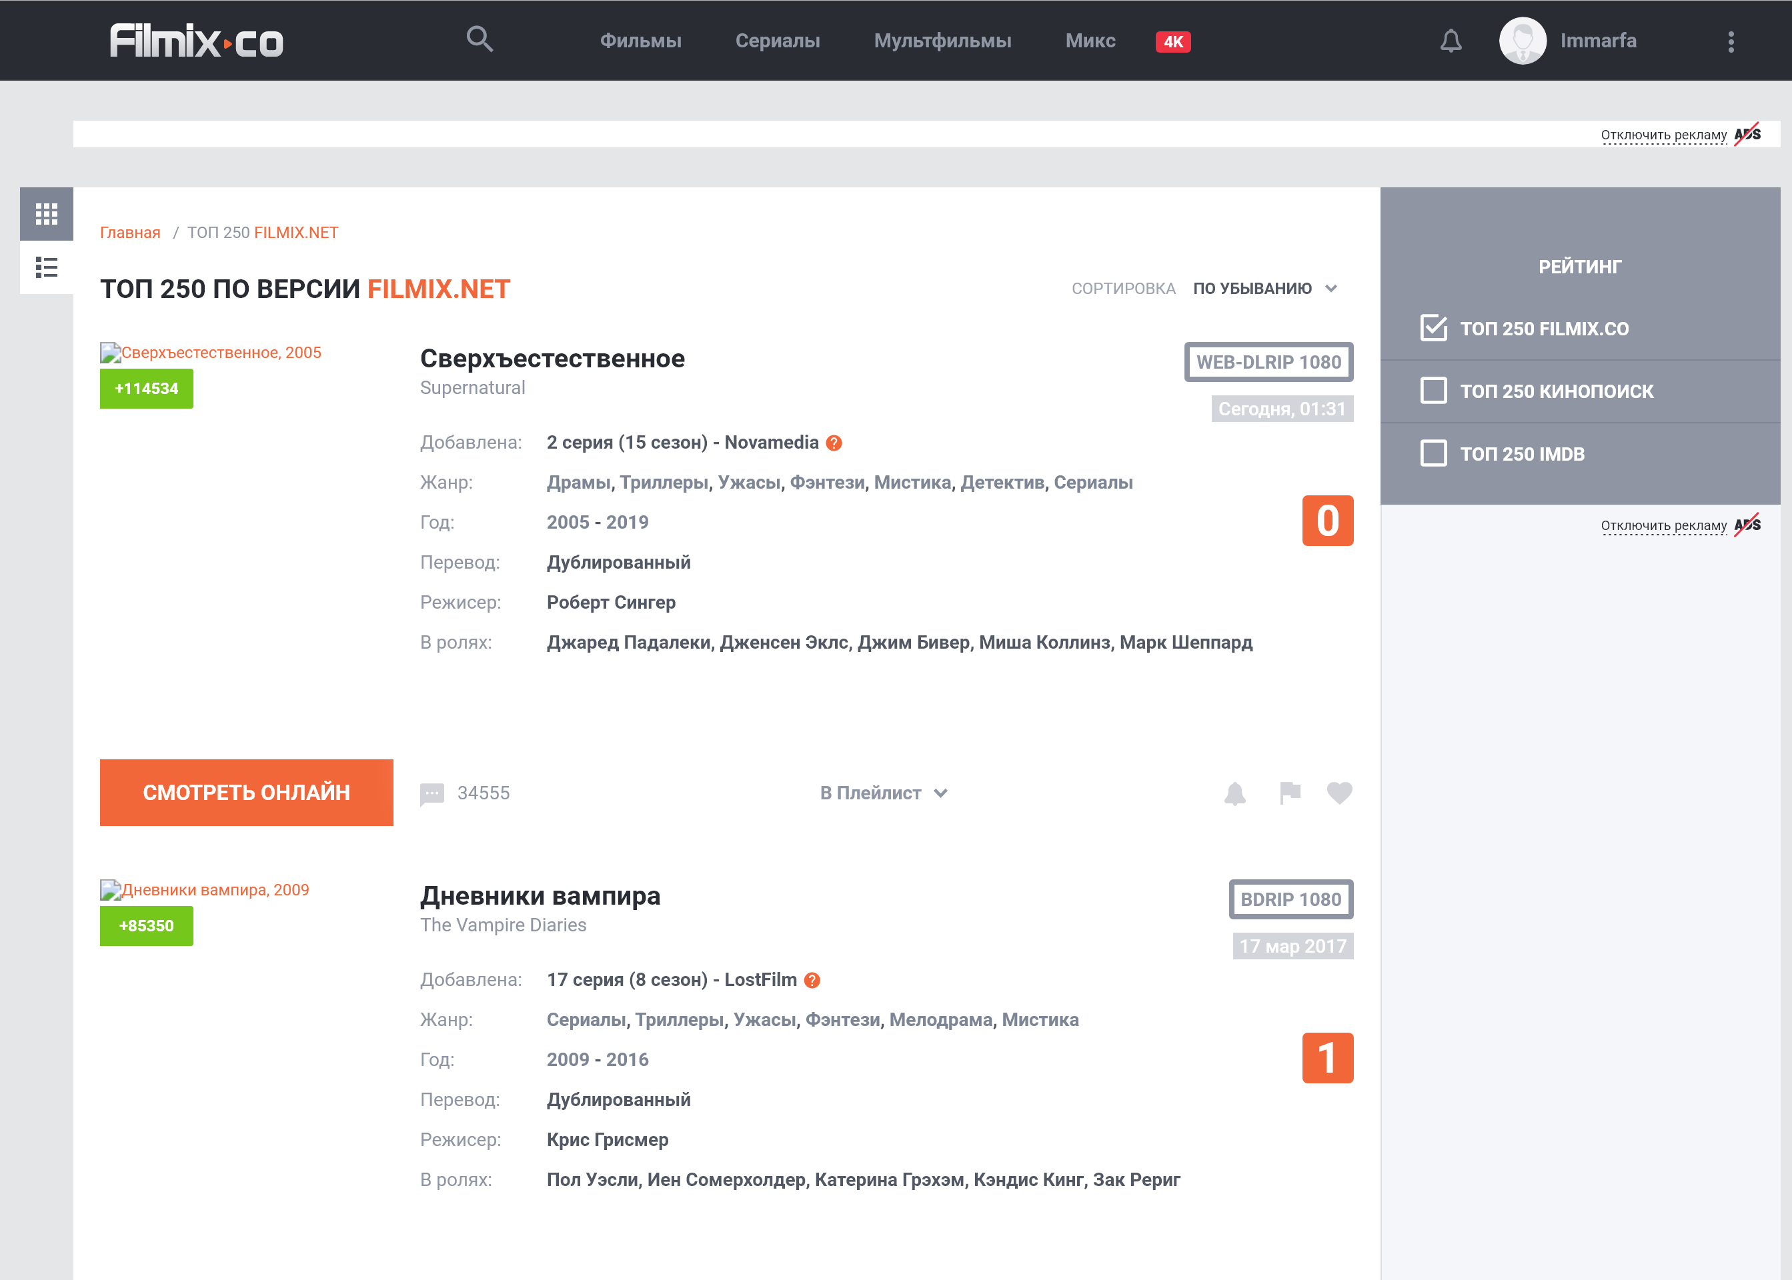This screenshot has width=1792, height=1280.
Task: Switch to grid view layout
Action: click(x=47, y=213)
